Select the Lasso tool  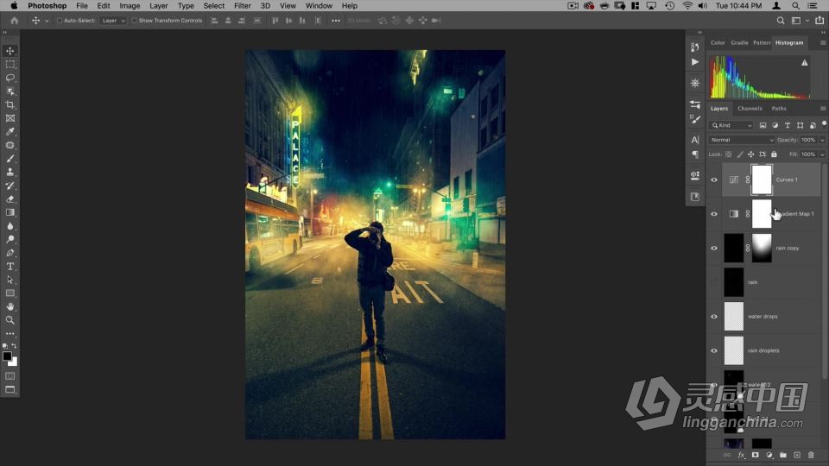pos(10,78)
